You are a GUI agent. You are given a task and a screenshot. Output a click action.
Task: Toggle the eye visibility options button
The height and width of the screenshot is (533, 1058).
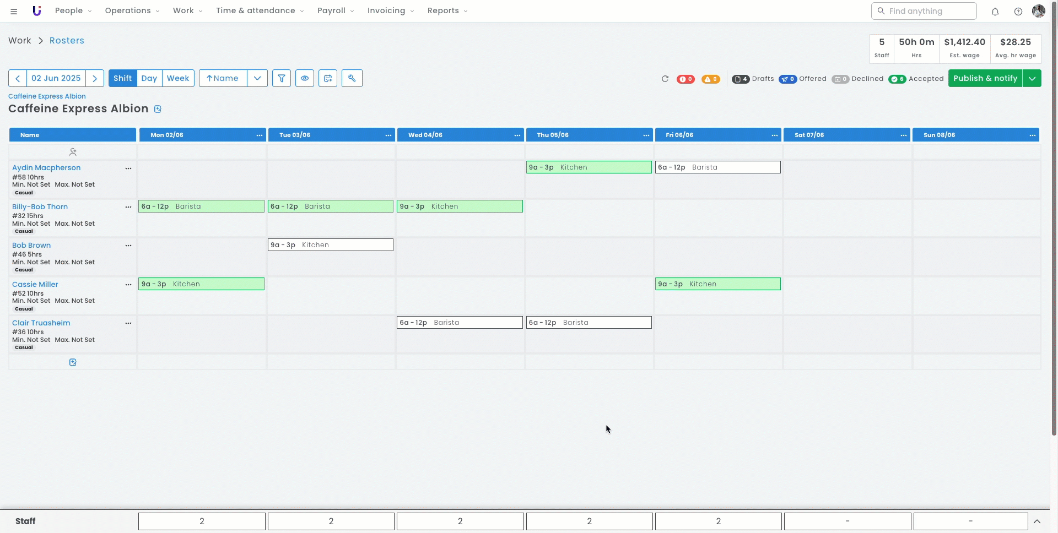tap(305, 78)
